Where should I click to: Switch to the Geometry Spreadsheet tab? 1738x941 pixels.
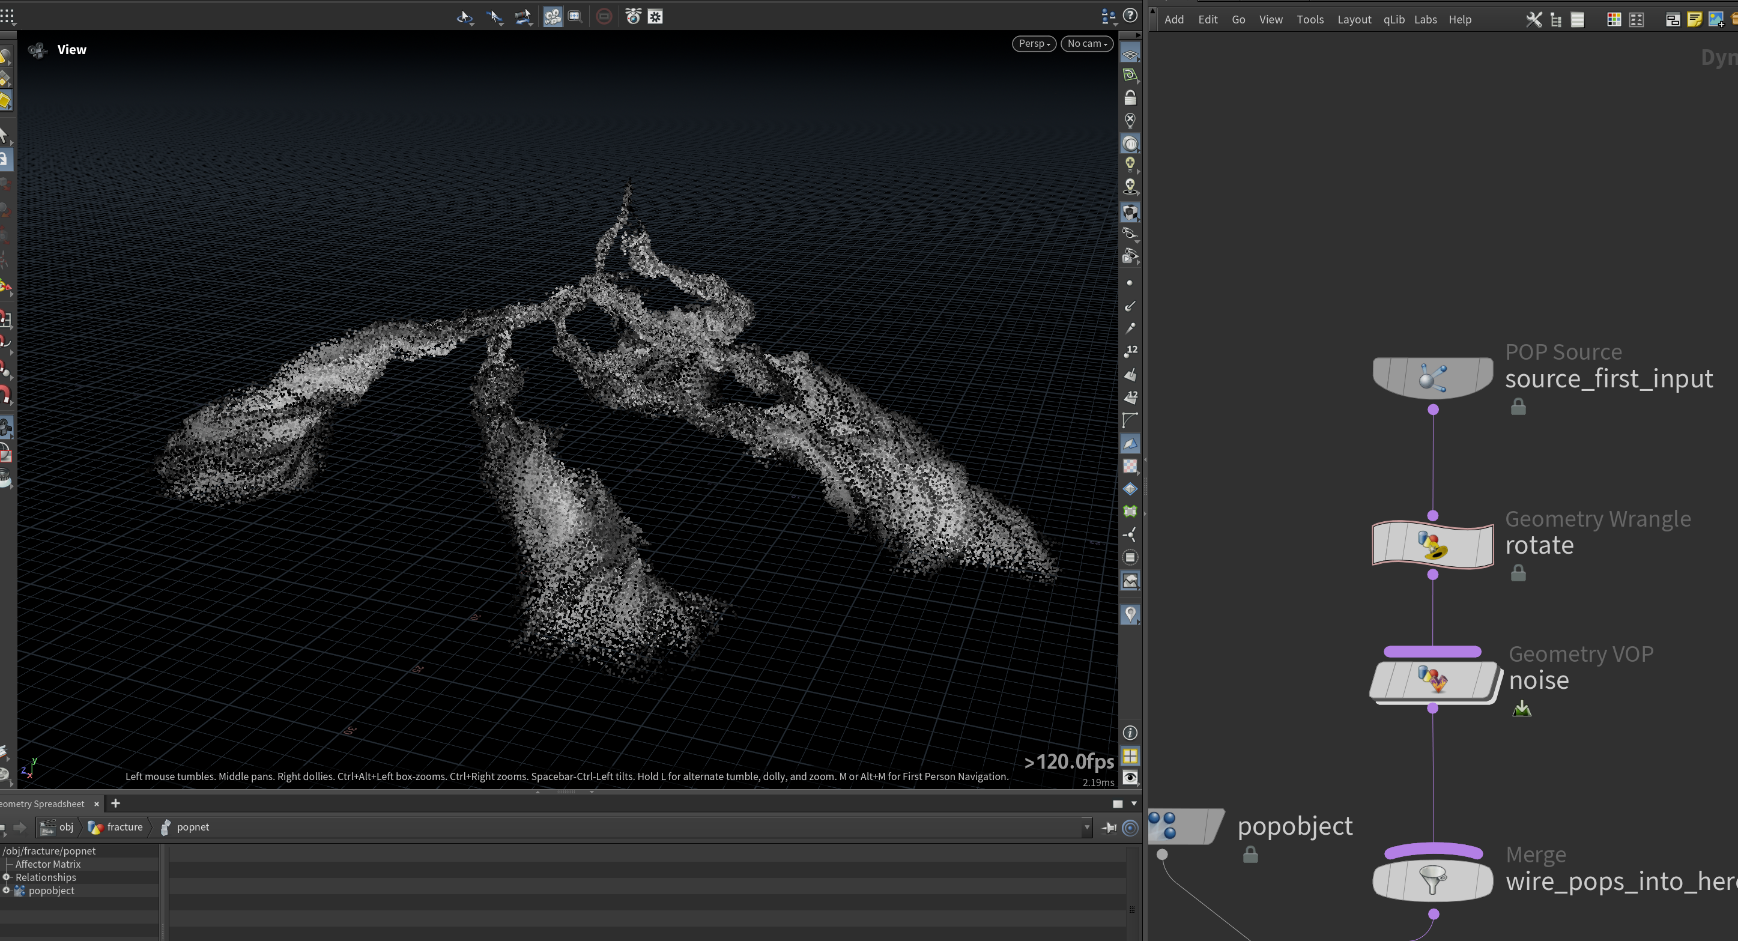pyautogui.click(x=43, y=803)
